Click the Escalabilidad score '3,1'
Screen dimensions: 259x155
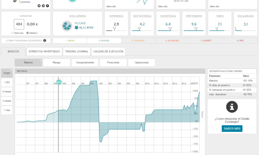coord(246,24)
